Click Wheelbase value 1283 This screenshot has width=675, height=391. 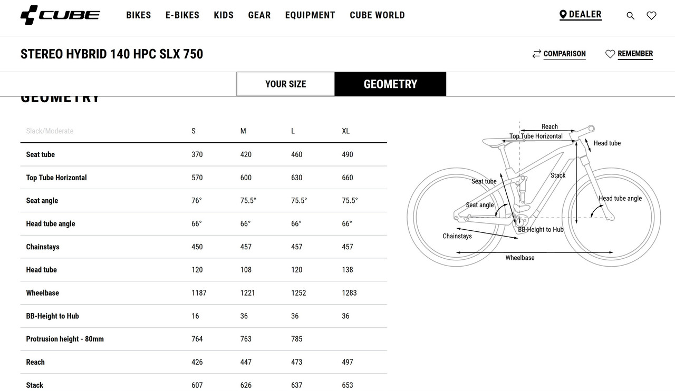pyautogui.click(x=349, y=293)
